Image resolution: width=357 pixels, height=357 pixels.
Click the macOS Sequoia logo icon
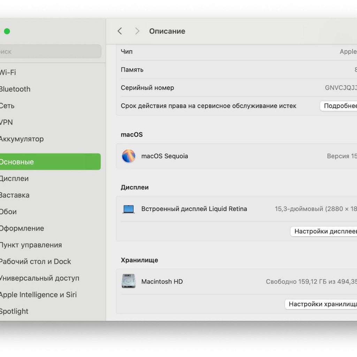pyautogui.click(x=129, y=156)
